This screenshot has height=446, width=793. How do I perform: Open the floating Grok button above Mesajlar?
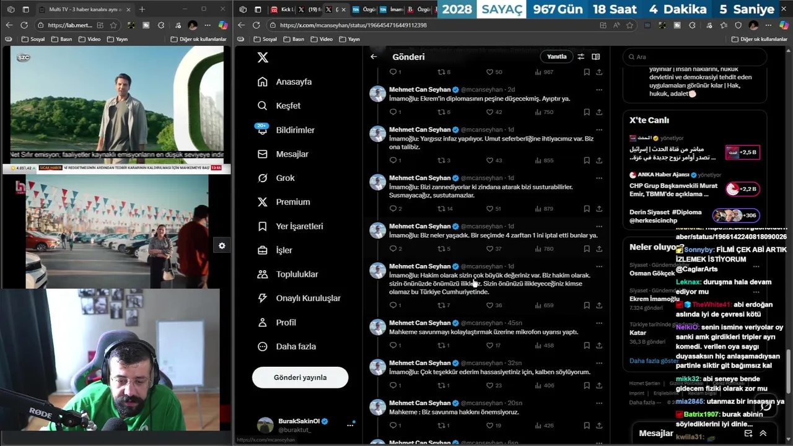(x=766, y=406)
